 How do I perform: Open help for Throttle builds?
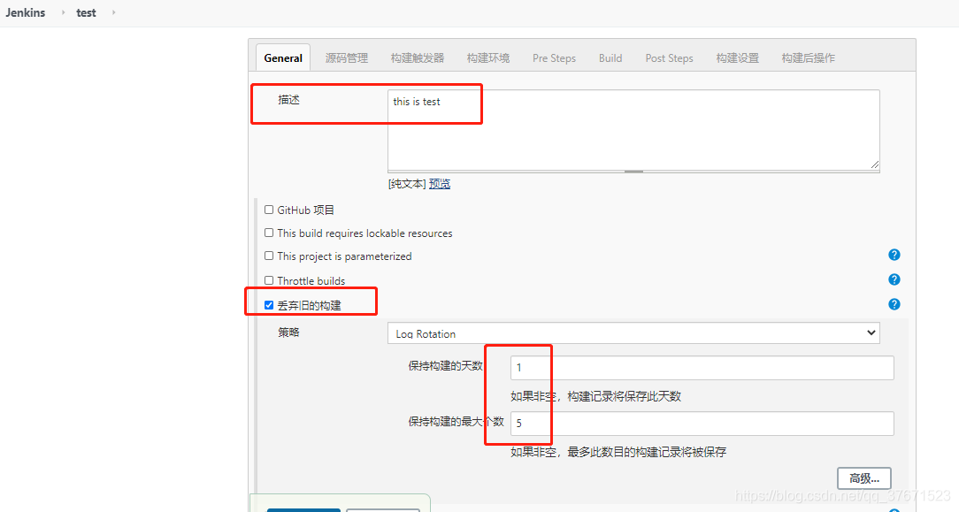[894, 279]
